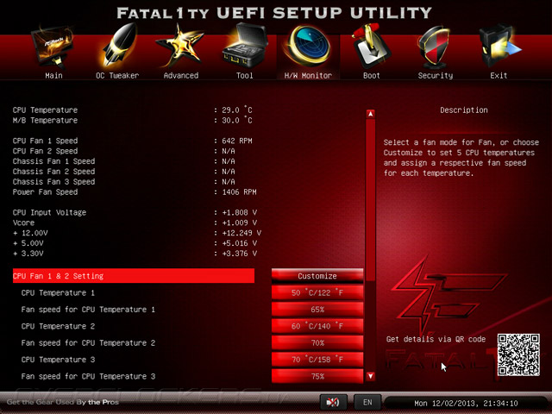Image resolution: width=552 pixels, height=414 pixels.
Task: Click the +3.376 V reading
Action: pos(240,254)
